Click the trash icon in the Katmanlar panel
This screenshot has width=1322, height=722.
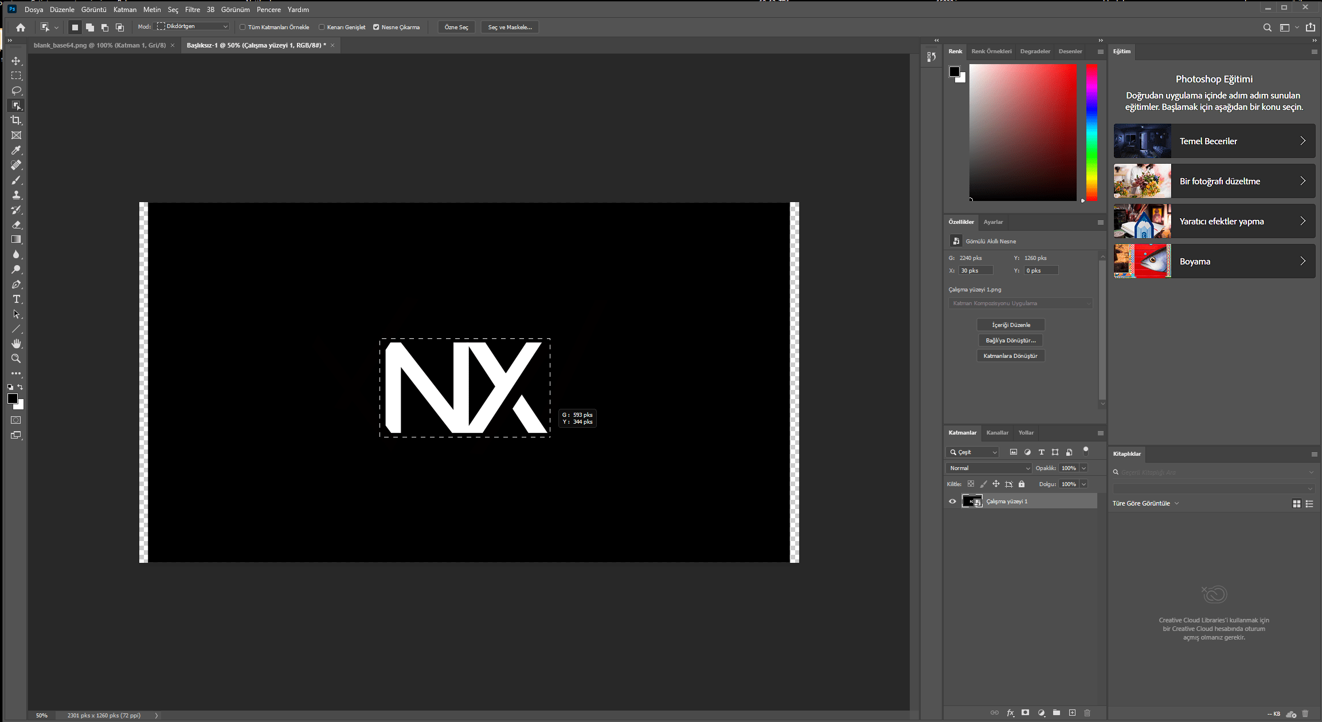pyautogui.click(x=1088, y=713)
